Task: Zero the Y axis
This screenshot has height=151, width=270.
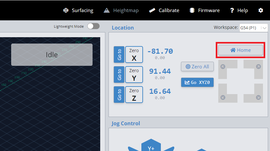Action: click(134, 74)
